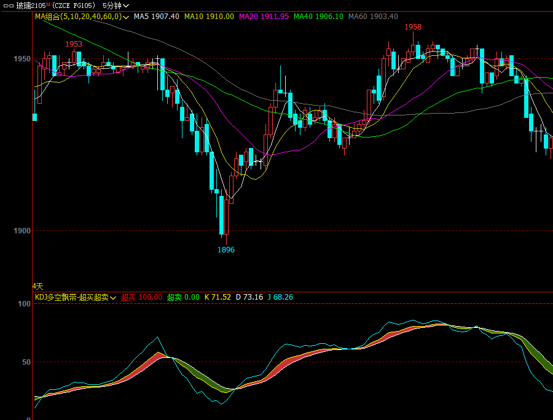Click the 4天 time span label
This screenshot has height=420, width=553.
pos(38,286)
